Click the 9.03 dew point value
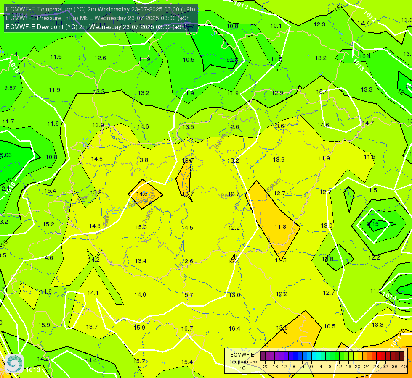 click(6, 155)
